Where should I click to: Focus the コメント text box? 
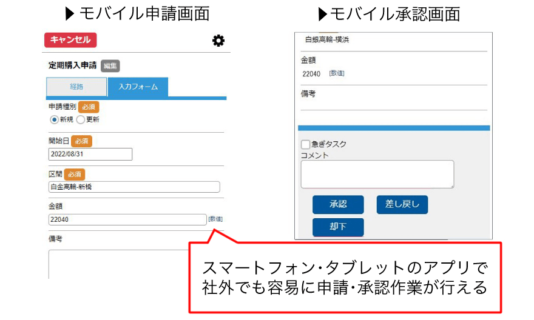377,174
